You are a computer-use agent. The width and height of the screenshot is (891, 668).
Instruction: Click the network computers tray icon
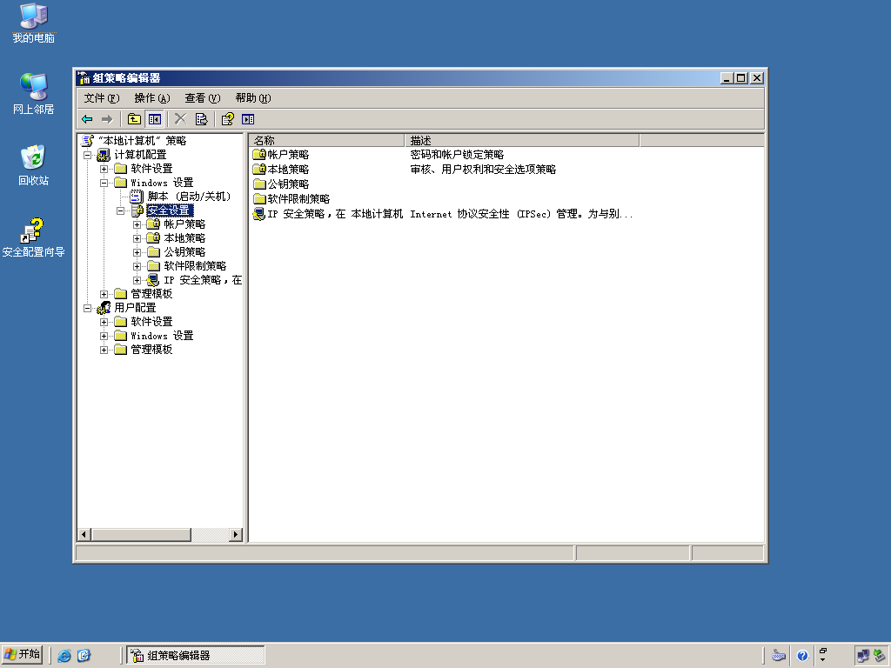click(862, 656)
